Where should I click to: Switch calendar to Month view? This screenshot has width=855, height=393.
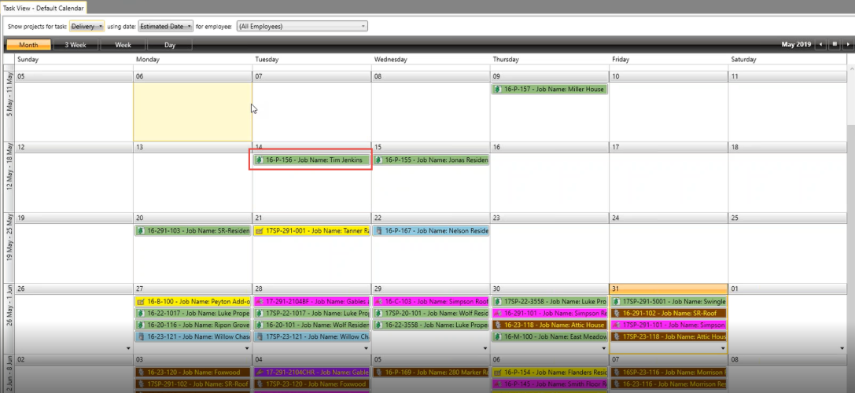[28, 45]
